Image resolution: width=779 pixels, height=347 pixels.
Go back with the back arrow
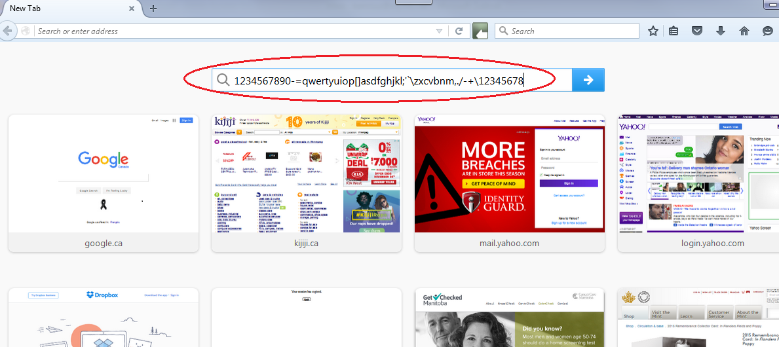7,31
